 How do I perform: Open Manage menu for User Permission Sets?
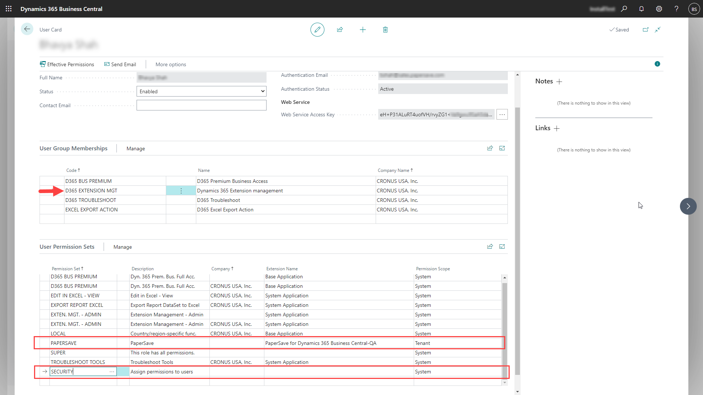(122, 247)
